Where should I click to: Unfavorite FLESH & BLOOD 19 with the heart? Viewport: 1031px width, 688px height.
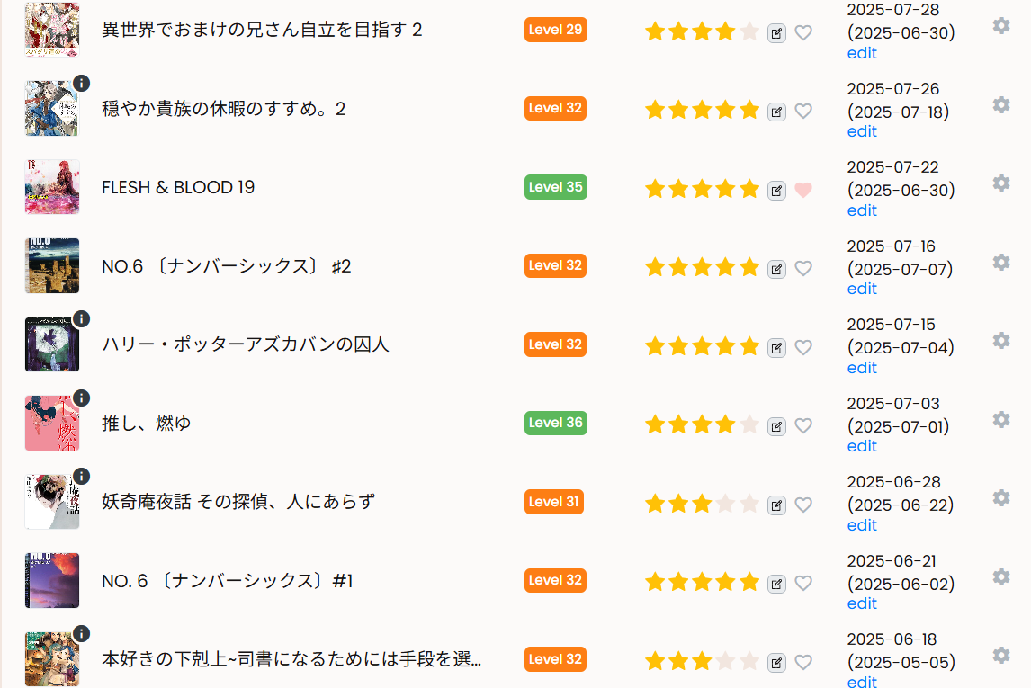point(803,190)
